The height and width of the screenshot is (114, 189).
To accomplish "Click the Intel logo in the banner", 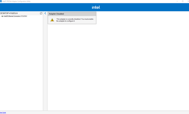I will point(96,7).
